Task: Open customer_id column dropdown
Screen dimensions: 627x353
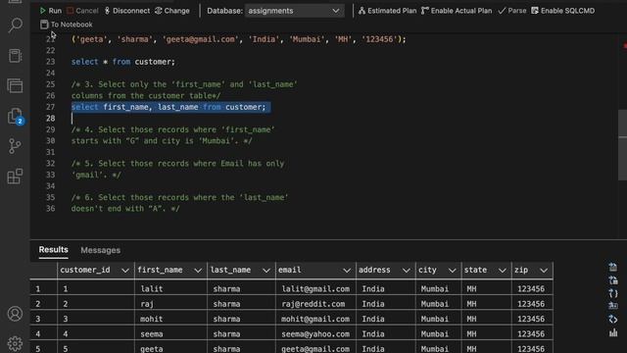Action: point(125,271)
